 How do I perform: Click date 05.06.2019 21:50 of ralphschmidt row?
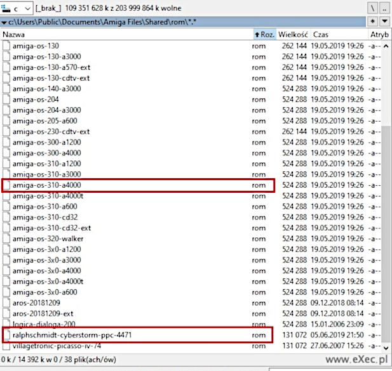pos(337,335)
